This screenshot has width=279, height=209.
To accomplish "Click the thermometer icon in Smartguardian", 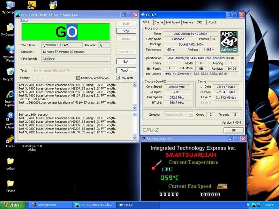I will tap(156, 165).
